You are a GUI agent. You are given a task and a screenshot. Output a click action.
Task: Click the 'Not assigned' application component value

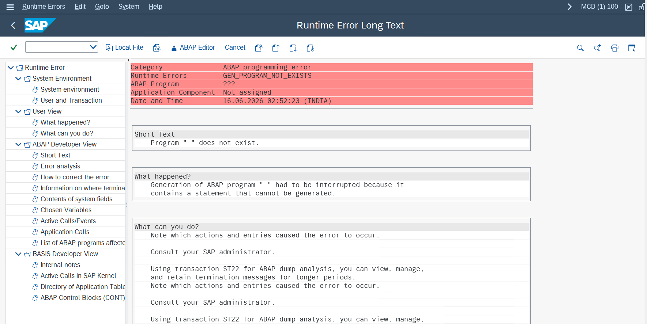coord(247,92)
